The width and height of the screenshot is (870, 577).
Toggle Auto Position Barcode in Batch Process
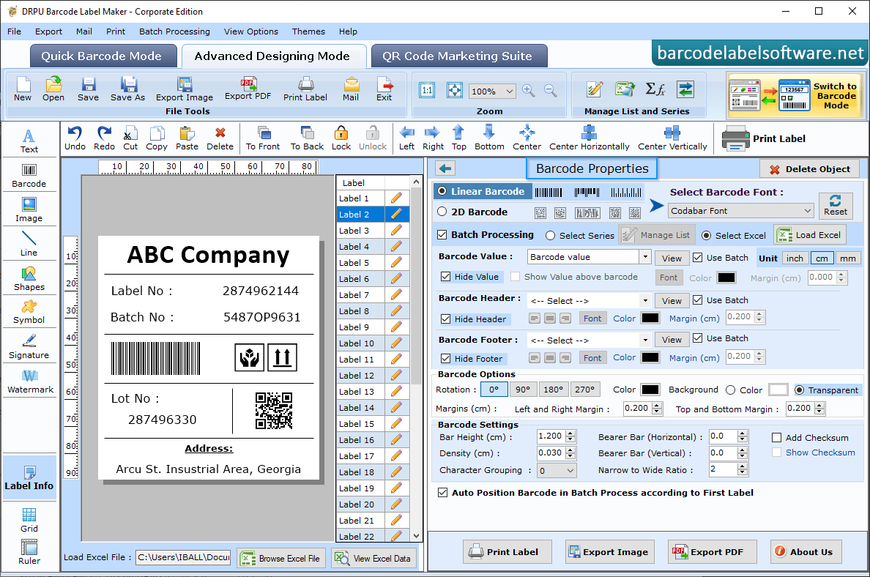click(443, 493)
